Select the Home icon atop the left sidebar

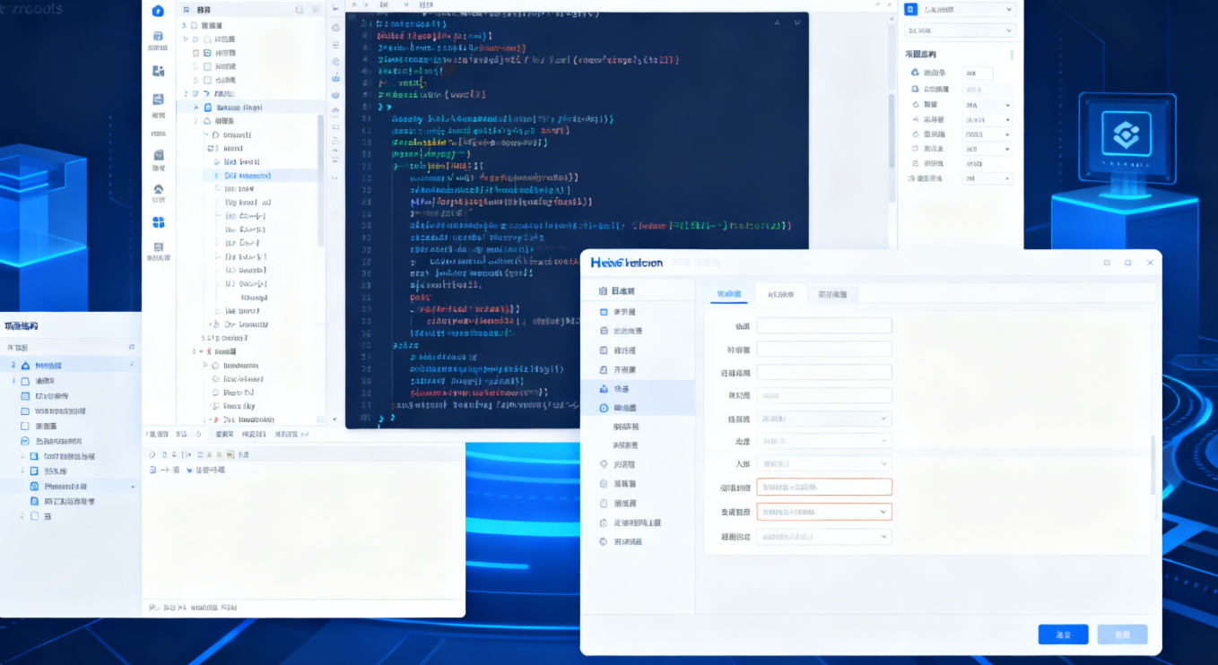coord(158,11)
